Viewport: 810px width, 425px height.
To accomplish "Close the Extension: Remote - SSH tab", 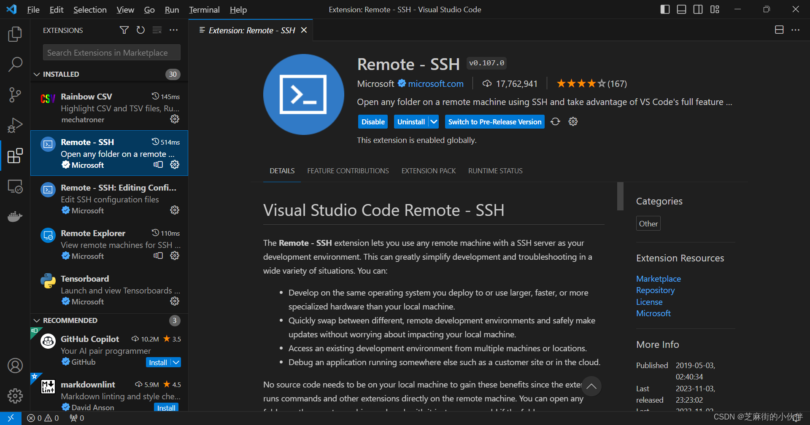I will pyautogui.click(x=304, y=30).
